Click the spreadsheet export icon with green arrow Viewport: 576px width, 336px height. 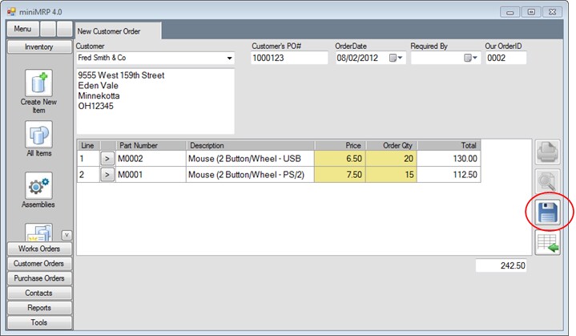tap(547, 243)
